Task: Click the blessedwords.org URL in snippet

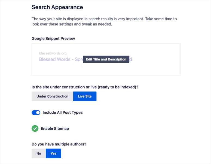Action: [53, 53]
